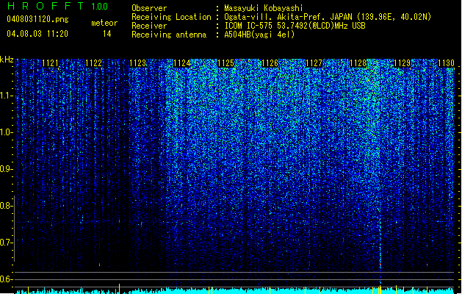The height and width of the screenshot is (294, 462).
Task: Select the Ogata-vill. Akita-Pref. JAPAN location text
Action: pyautogui.click(x=328, y=17)
